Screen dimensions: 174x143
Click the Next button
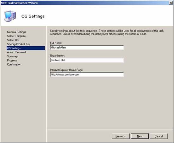pyautogui.click(x=140, y=136)
